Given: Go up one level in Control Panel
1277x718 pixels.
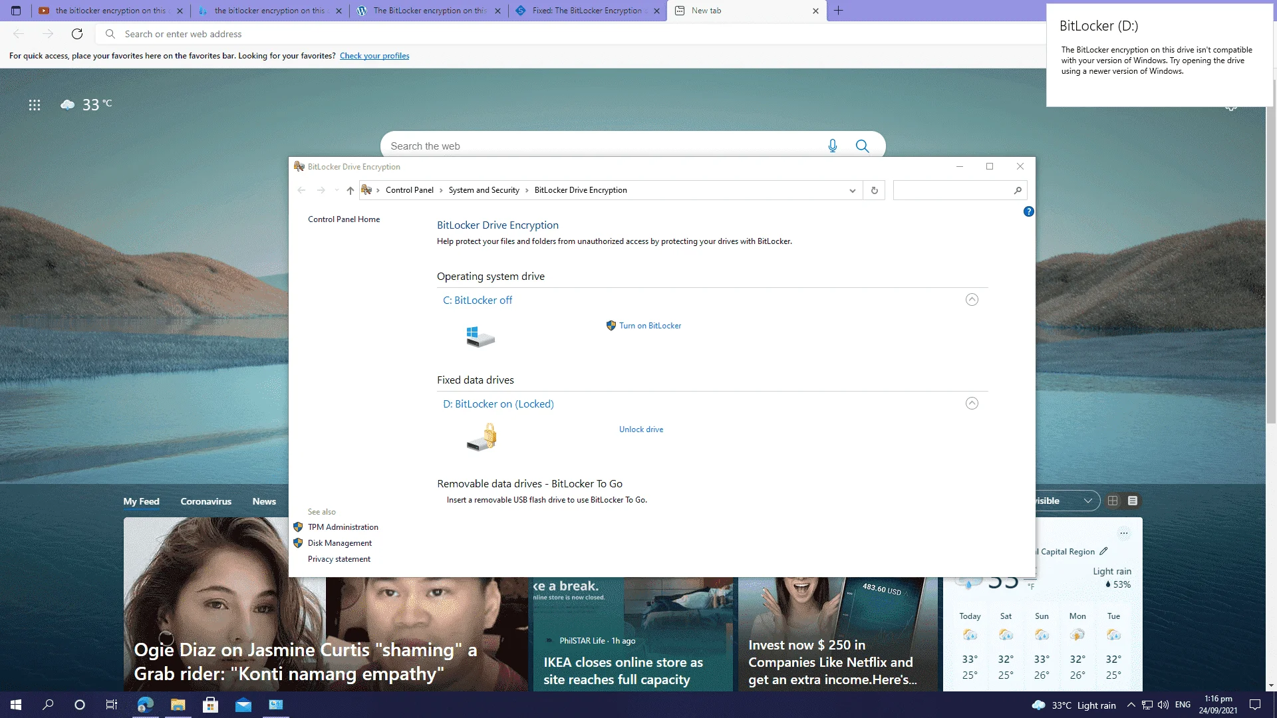Looking at the screenshot, I should click(x=351, y=190).
